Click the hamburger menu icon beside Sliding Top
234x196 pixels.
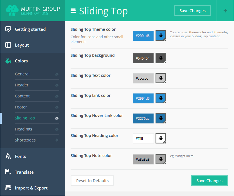coord(73,11)
